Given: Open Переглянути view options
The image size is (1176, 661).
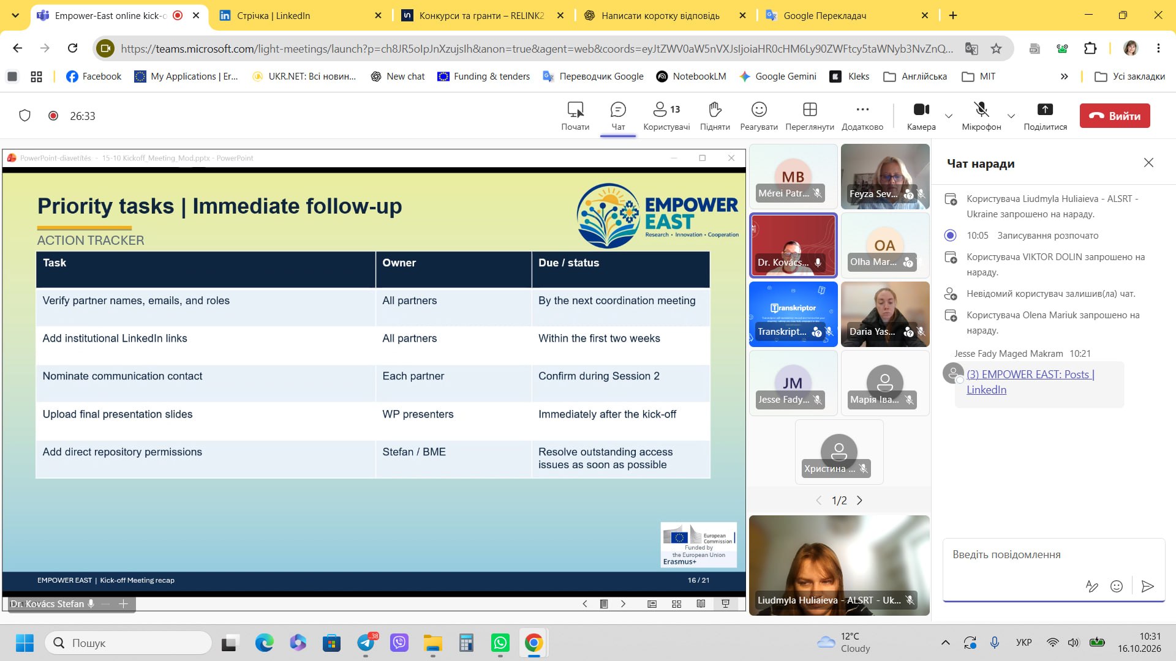Looking at the screenshot, I should (x=810, y=116).
